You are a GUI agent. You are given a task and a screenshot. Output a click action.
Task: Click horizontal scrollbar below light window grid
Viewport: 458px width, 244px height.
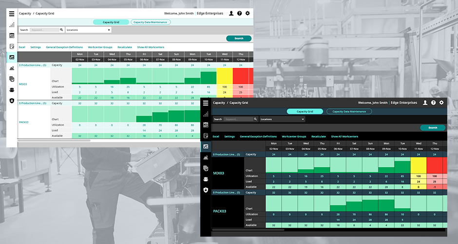(x=54, y=141)
